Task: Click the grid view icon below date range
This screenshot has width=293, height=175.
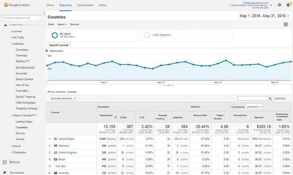Action: point(286,24)
